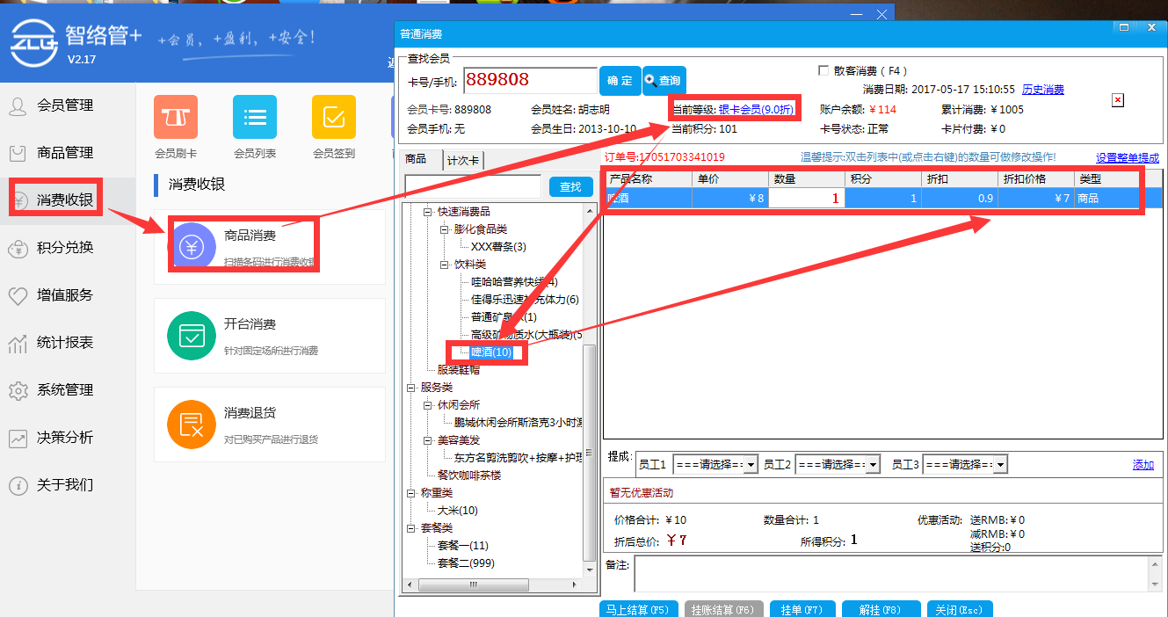Click the small red X icon
The width and height of the screenshot is (1168, 617).
[1118, 100]
